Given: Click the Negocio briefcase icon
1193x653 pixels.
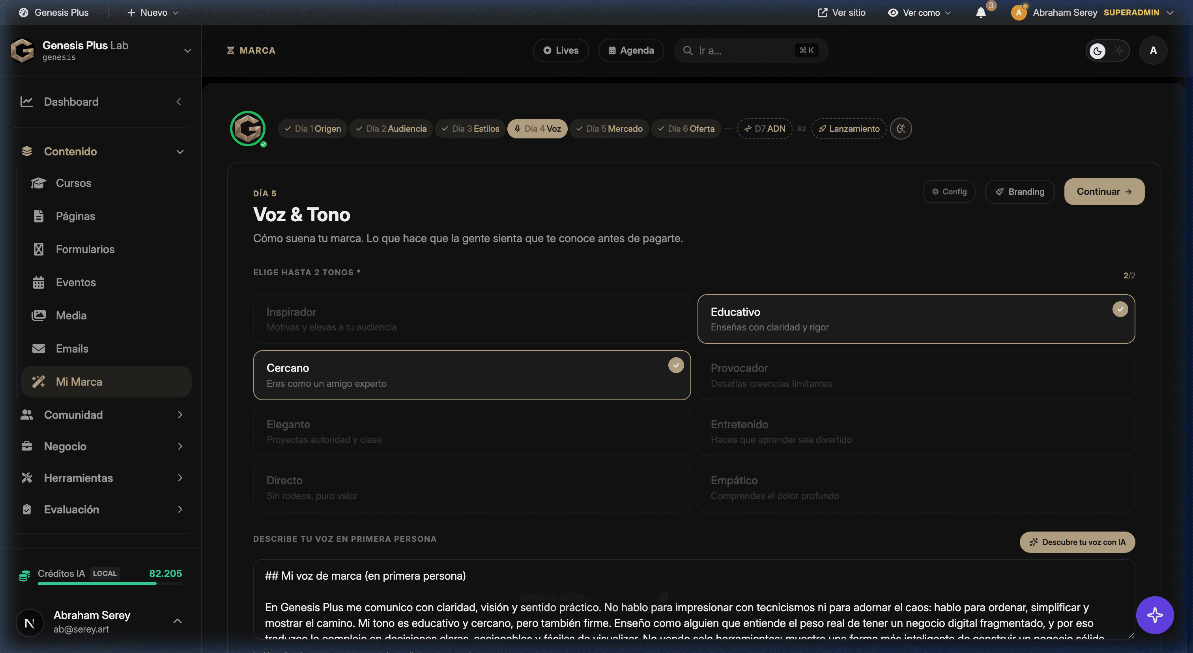Looking at the screenshot, I should pyautogui.click(x=27, y=446).
